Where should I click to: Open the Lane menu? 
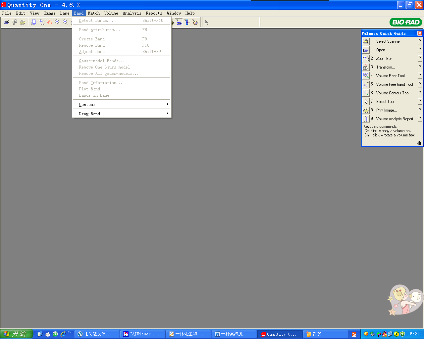tap(65, 13)
